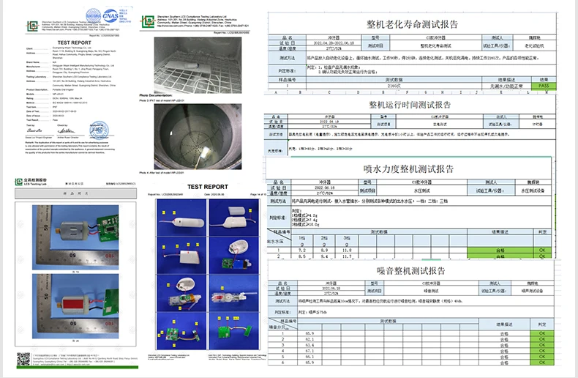Click the 67.1 noise reading
Screen dimensions: 578x378
[x=309, y=351]
